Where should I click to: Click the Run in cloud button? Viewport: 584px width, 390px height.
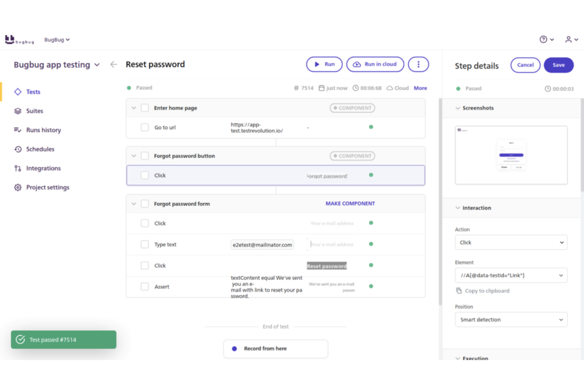(x=375, y=64)
